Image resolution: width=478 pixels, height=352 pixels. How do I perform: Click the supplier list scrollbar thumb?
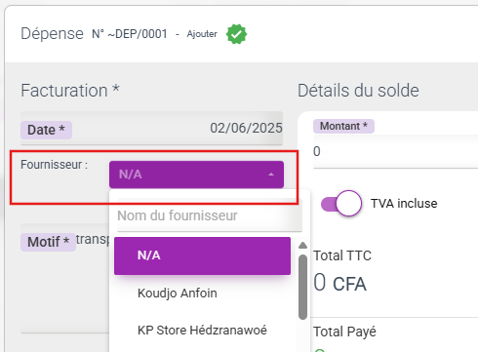[302, 287]
